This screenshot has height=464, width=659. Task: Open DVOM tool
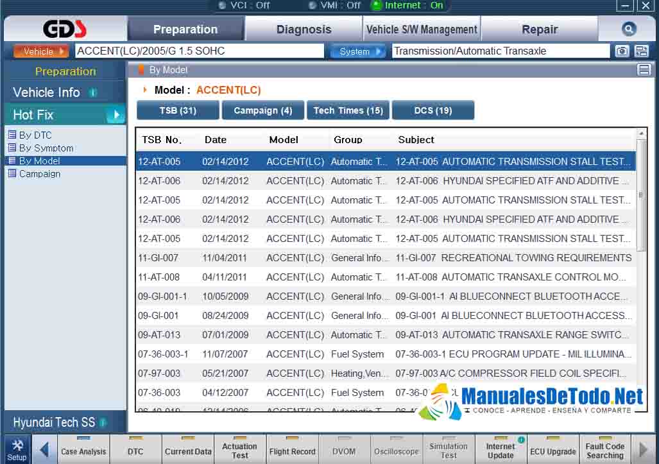pos(344,450)
